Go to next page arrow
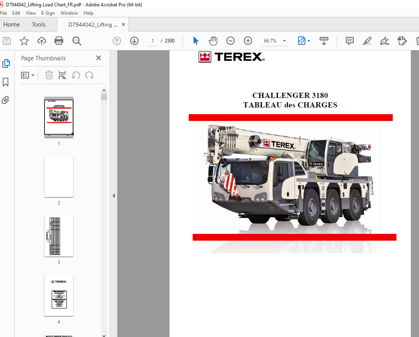The height and width of the screenshot is (337, 419). click(x=134, y=41)
